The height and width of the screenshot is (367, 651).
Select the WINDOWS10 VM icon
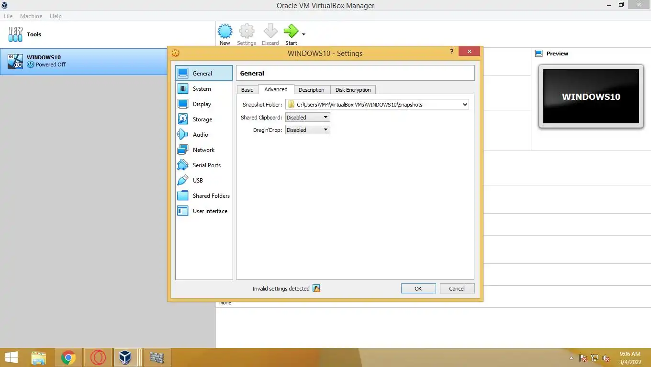click(15, 61)
